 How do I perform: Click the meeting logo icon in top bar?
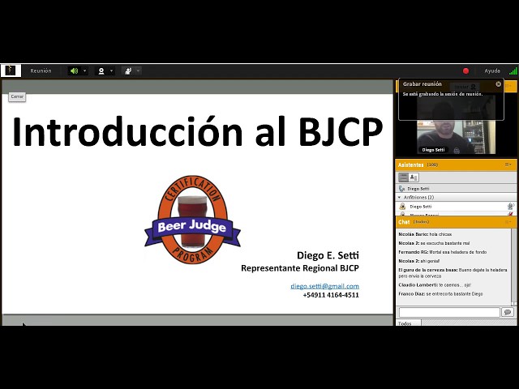click(x=11, y=71)
